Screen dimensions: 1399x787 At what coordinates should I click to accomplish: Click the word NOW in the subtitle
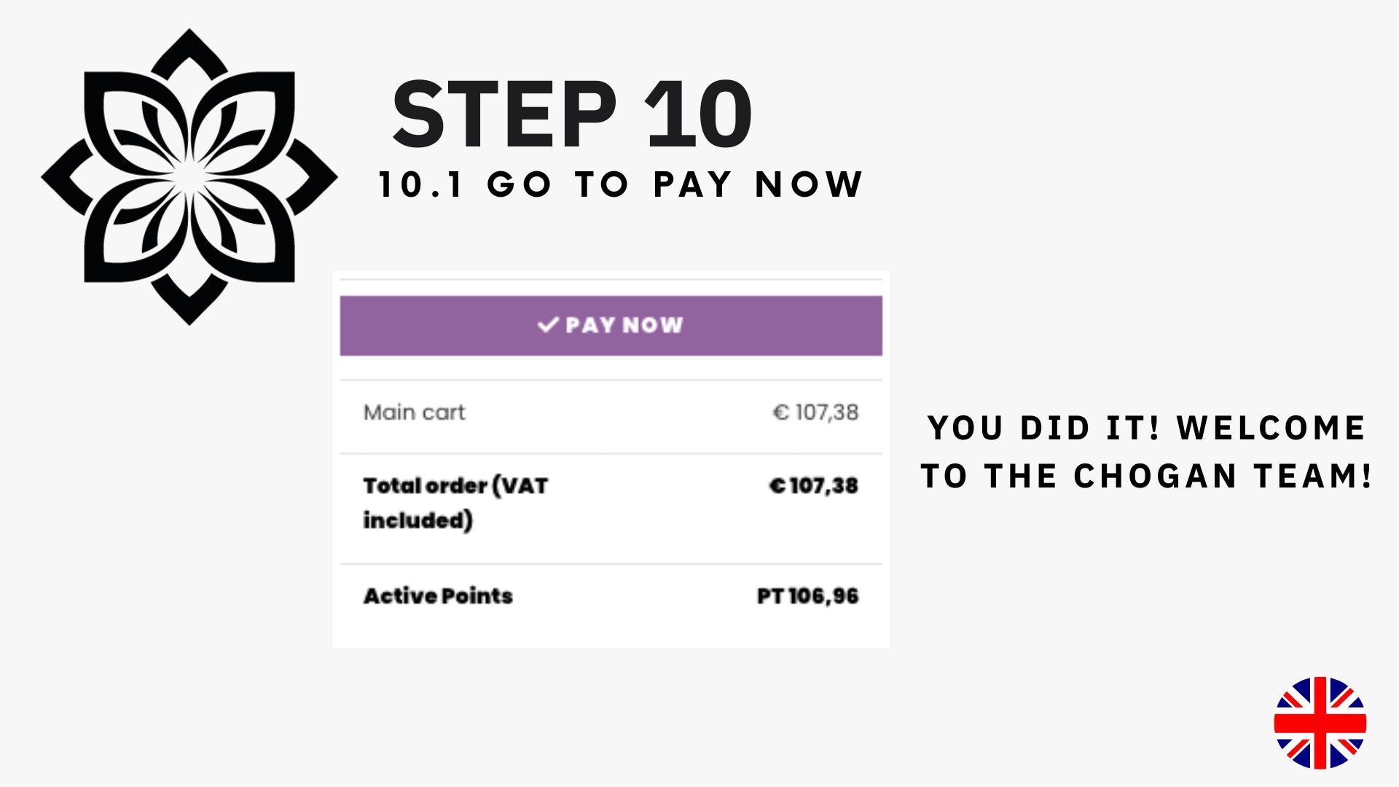(x=809, y=184)
